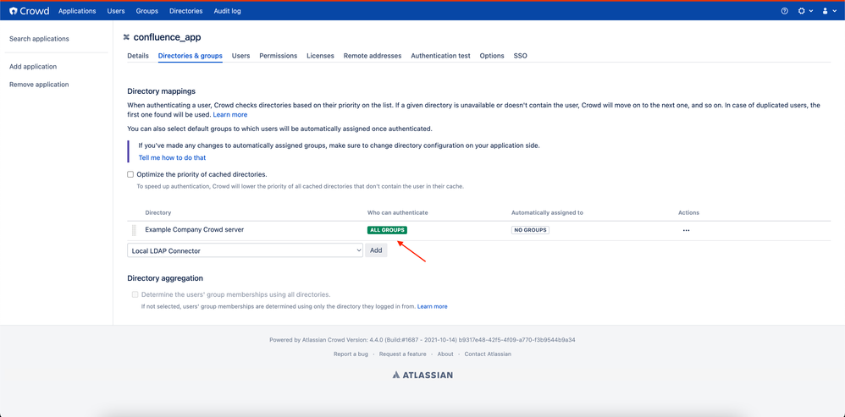845x417 pixels.
Task: Open Applications in the top navigation
Action: pos(77,11)
